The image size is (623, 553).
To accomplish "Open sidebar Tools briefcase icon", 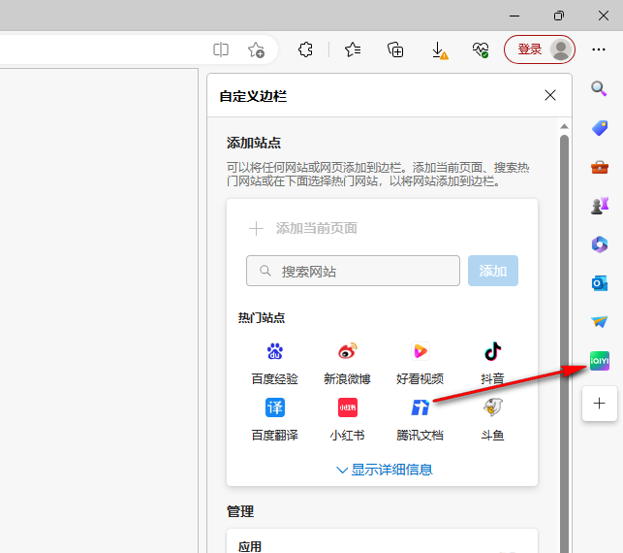I will (x=600, y=167).
